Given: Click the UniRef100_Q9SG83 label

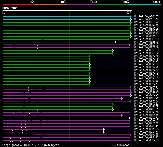Looking at the screenshot, I should tap(146, 50).
